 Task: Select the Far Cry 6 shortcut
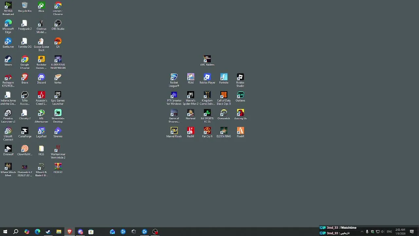[x=207, y=133]
